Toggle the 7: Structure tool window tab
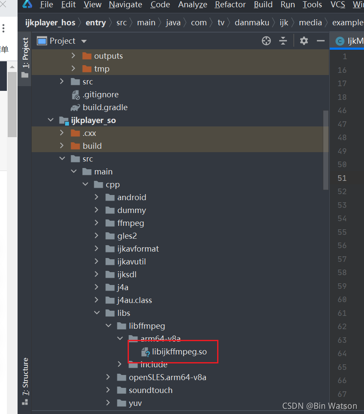 pyautogui.click(x=25, y=381)
